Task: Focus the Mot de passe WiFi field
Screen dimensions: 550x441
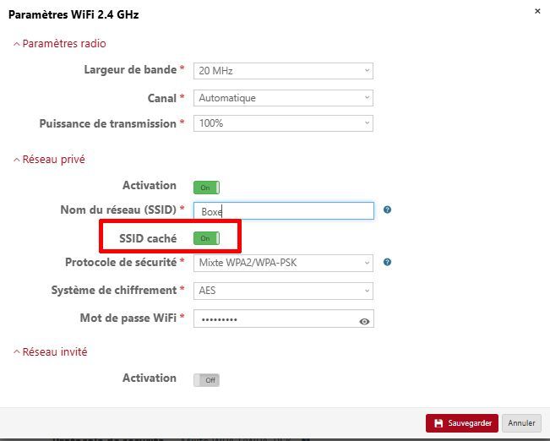Action: 283,318
